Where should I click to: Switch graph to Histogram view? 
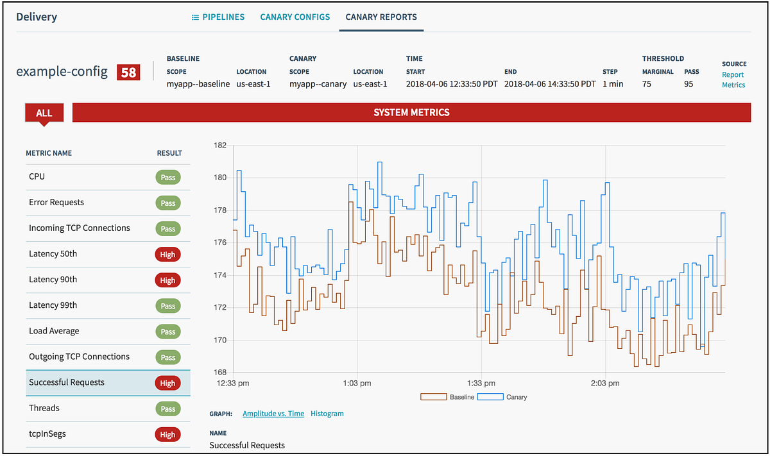coord(327,414)
